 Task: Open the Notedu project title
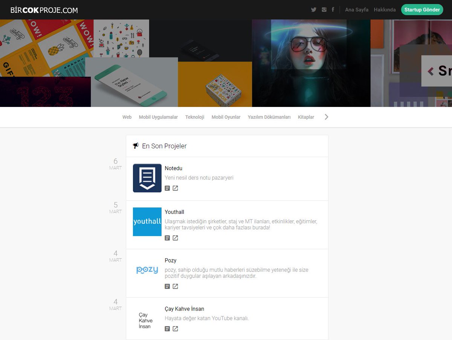[x=173, y=168]
